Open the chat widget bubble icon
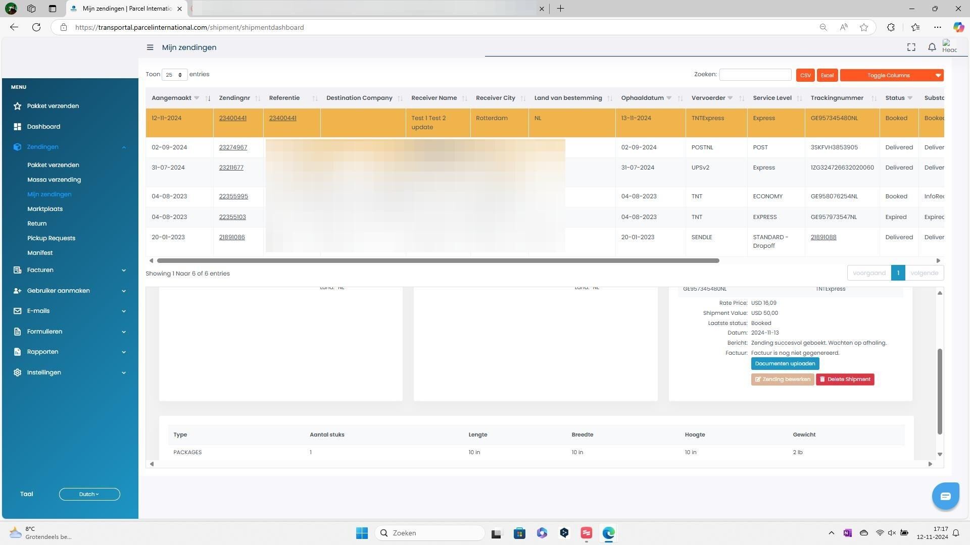This screenshot has width=970, height=545. [945, 496]
